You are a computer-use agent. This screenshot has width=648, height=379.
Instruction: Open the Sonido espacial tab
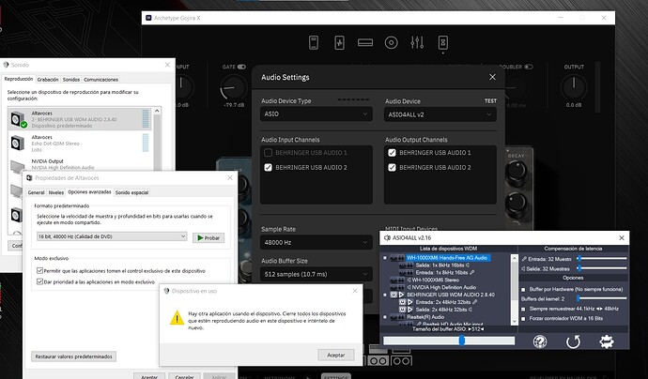[131, 192]
